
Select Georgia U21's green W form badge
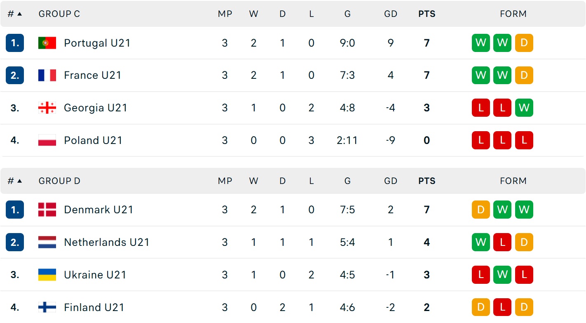524,108
